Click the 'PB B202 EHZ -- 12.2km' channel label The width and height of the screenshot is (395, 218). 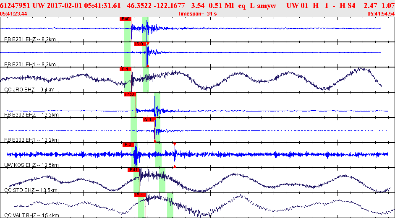[31, 115]
